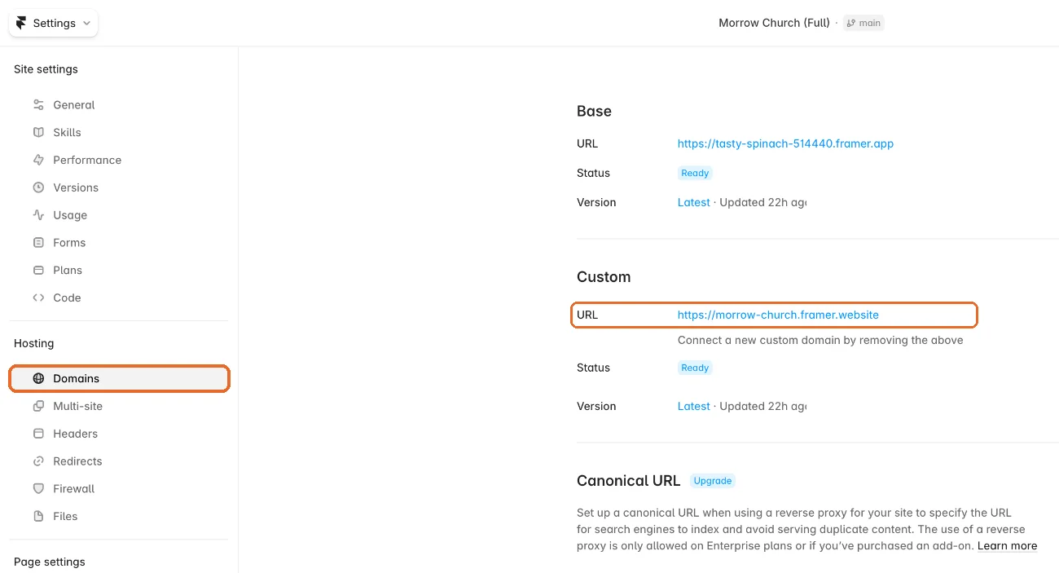Click the Performance lightning icon

pyautogui.click(x=38, y=160)
